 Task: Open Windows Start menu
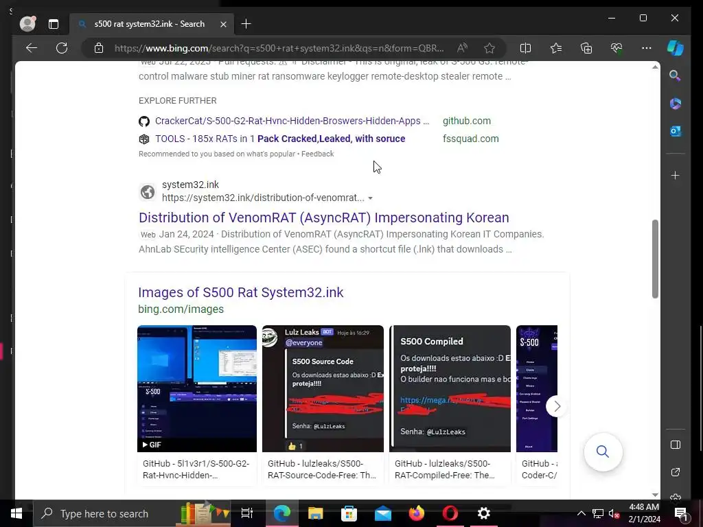click(16, 513)
